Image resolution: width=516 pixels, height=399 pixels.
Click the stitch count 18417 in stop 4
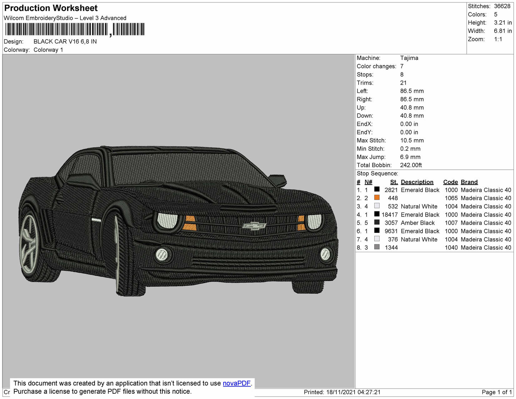(390, 215)
